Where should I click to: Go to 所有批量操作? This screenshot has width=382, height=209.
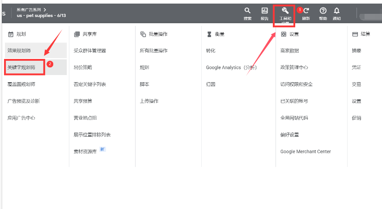click(153, 50)
